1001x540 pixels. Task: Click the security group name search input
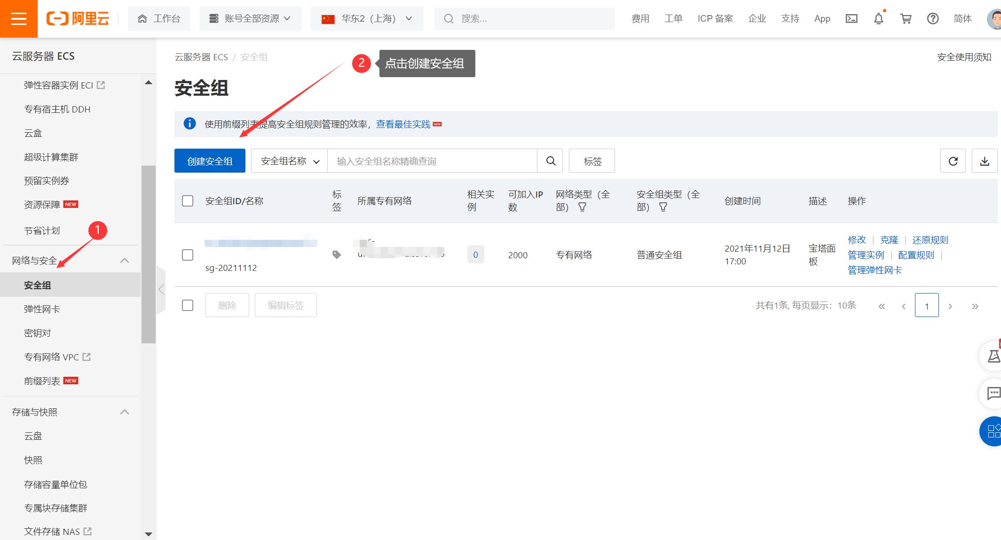pos(433,160)
